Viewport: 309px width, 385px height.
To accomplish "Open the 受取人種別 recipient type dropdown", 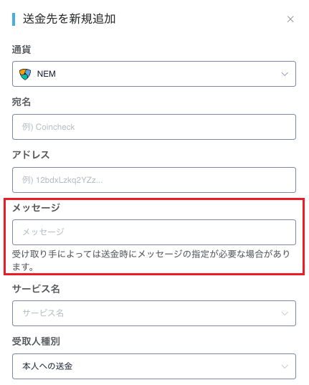I will click(x=154, y=366).
